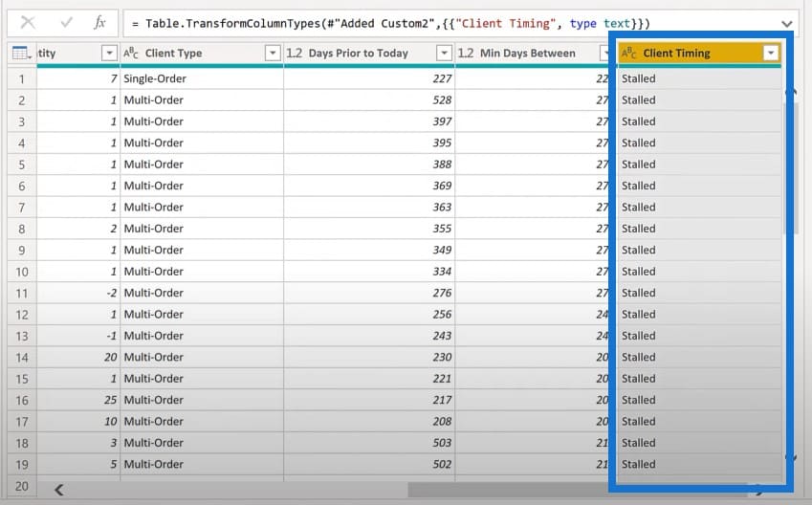Image resolution: width=812 pixels, height=505 pixels.
Task: Click Stalled cell in row 1
Action: [699, 78]
